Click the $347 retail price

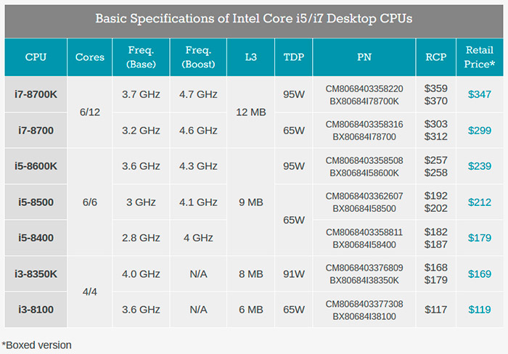[x=480, y=94]
